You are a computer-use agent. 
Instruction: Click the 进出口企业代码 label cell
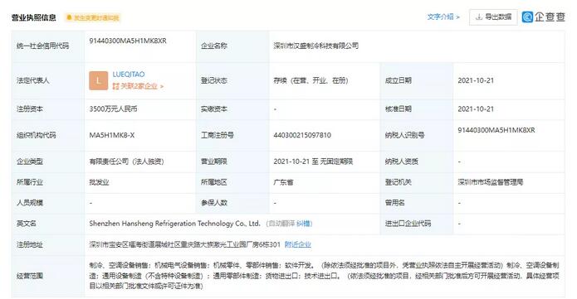[x=417, y=224]
